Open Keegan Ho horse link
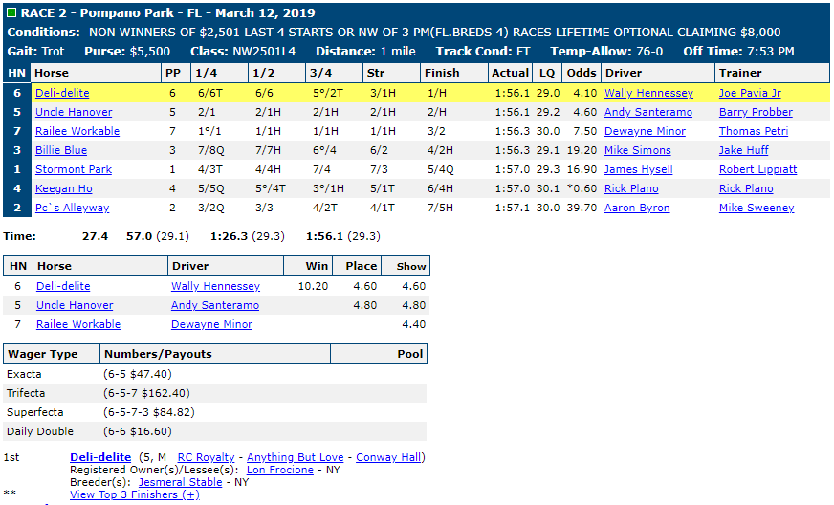This screenshot has width=834, height=505. point(64,188)
